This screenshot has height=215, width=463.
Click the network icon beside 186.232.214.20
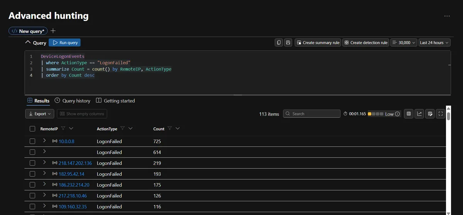[x=54, y=185]
